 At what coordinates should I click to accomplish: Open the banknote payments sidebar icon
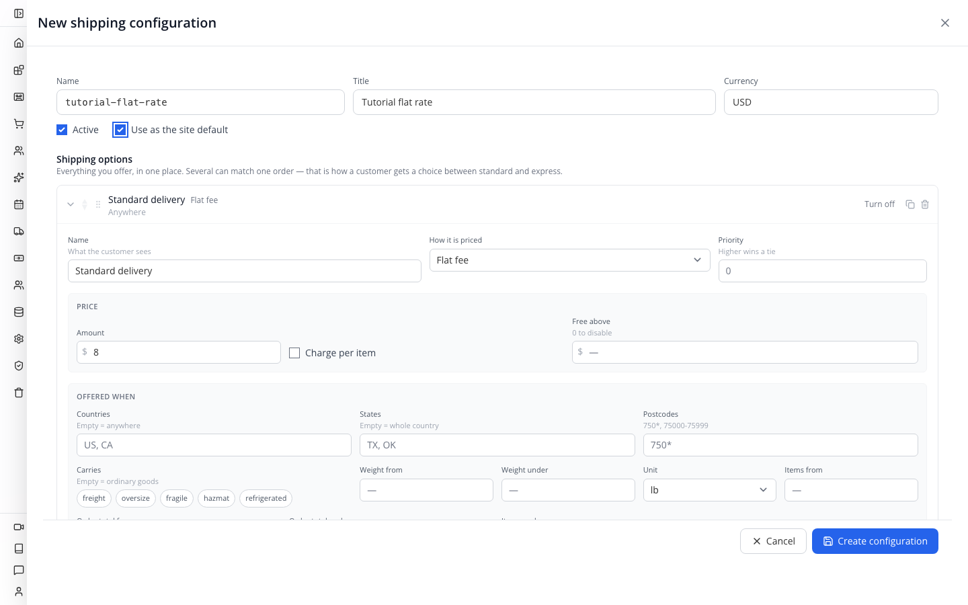pos(19,258)
